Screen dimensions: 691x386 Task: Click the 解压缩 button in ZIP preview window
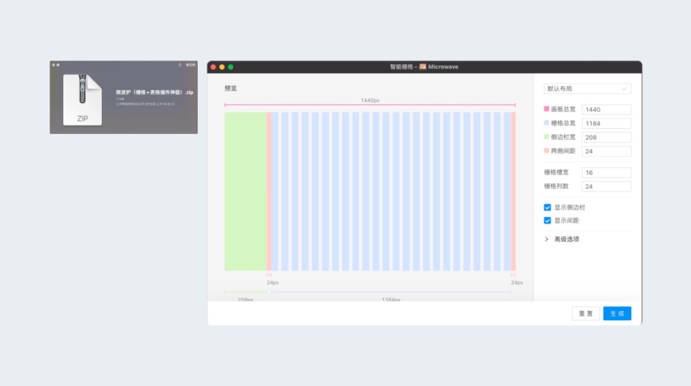[190, 65]
